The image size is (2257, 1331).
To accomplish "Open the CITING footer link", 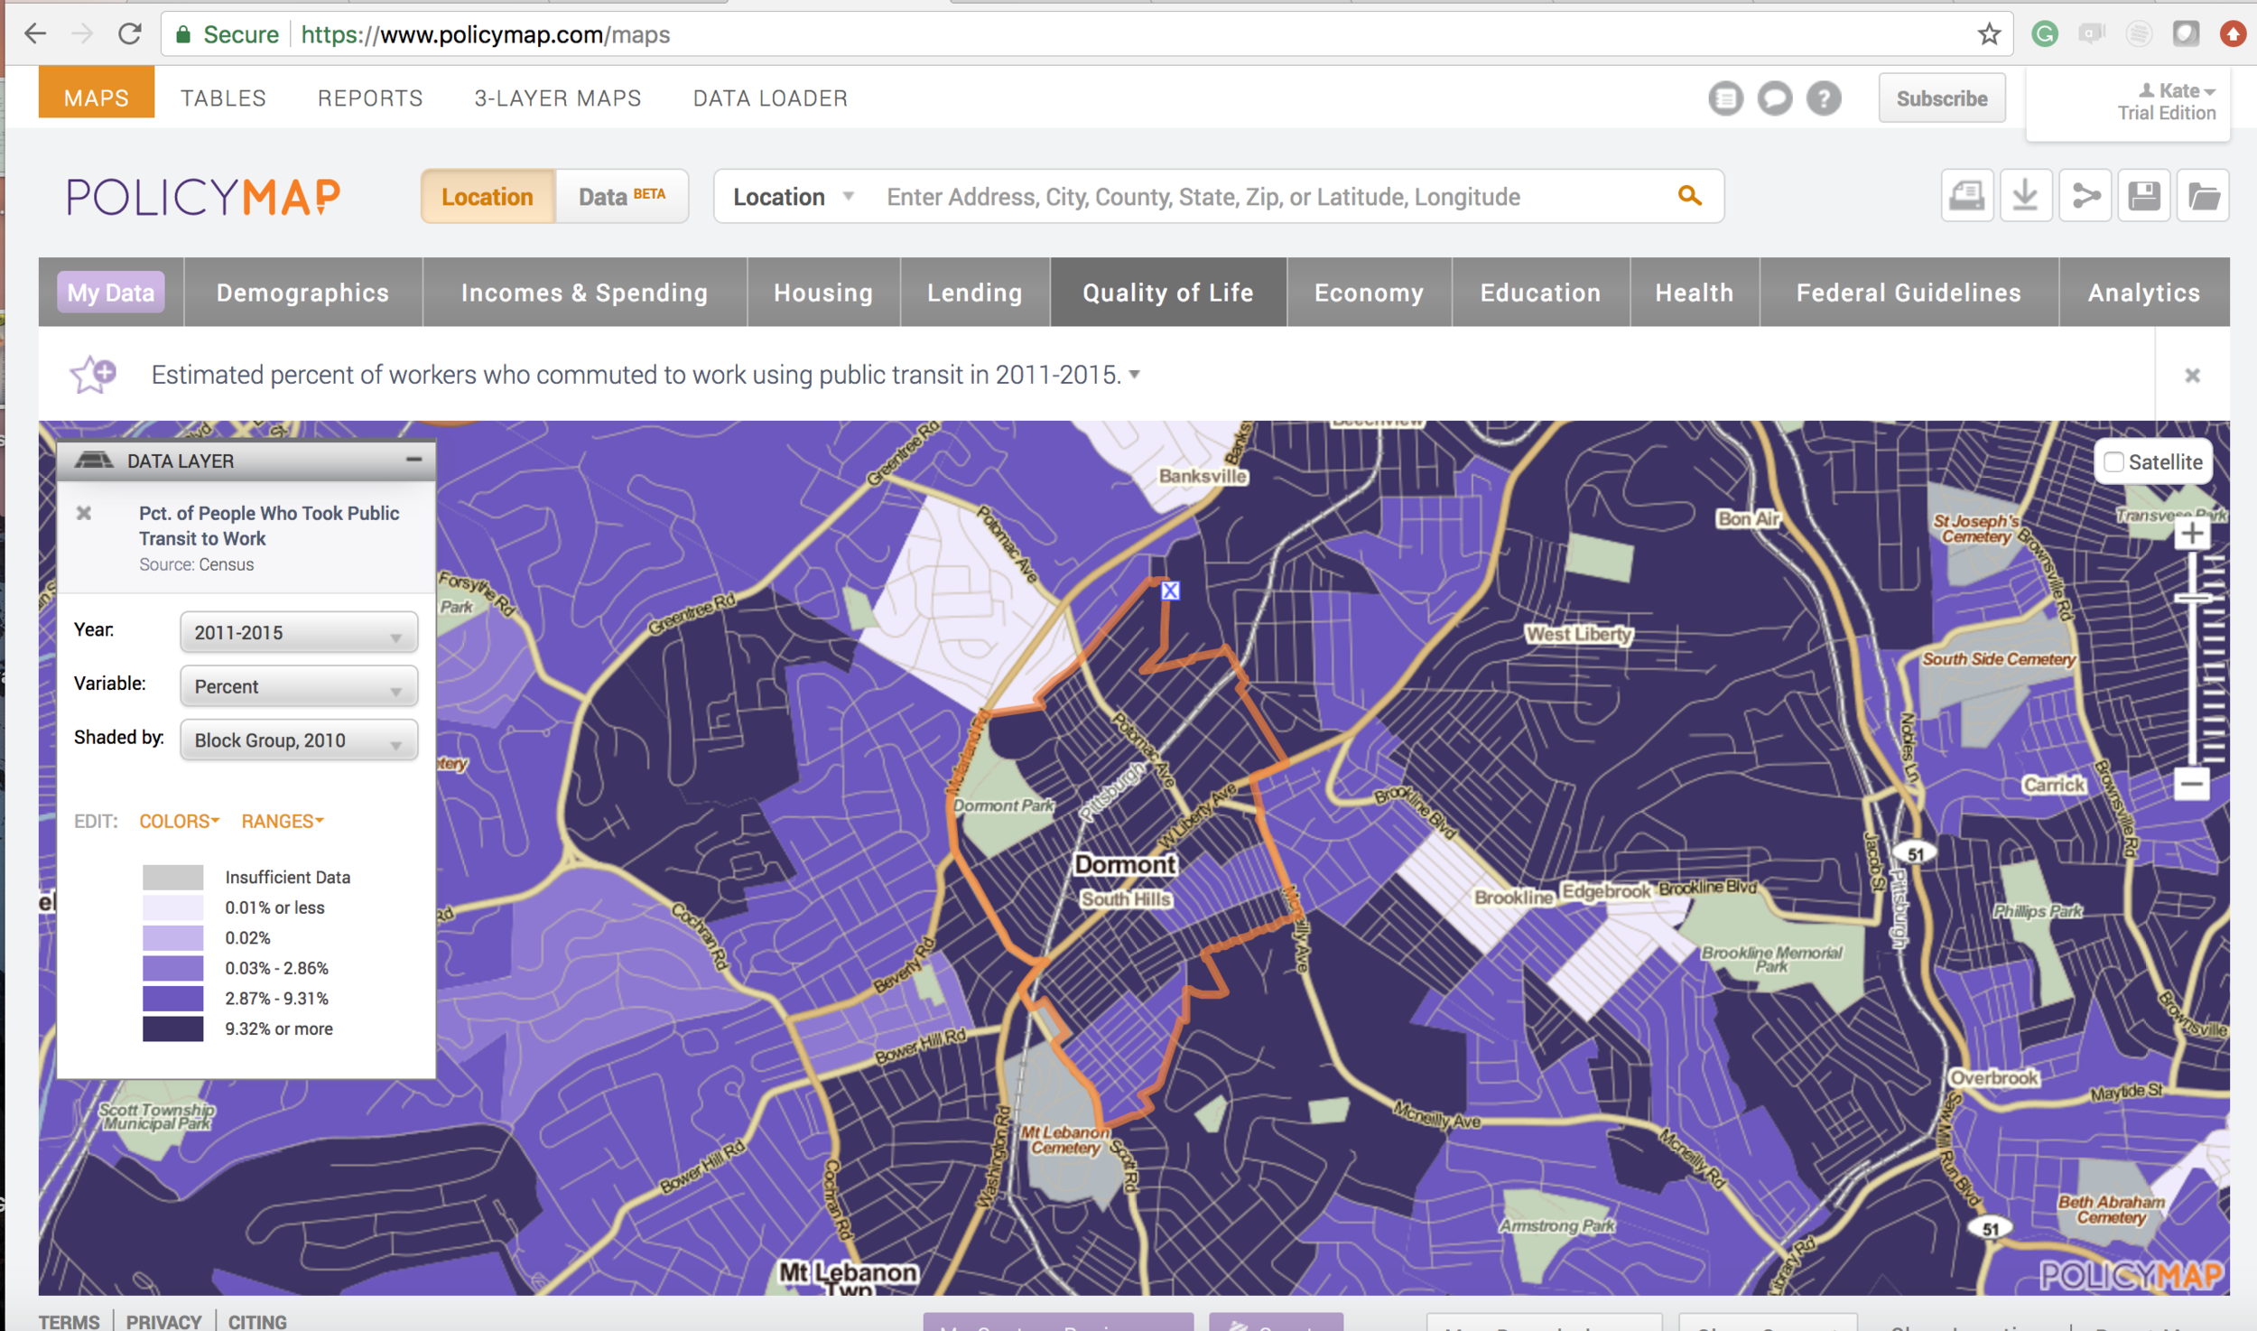I will pyautogui.click(x=257, y=1321).
